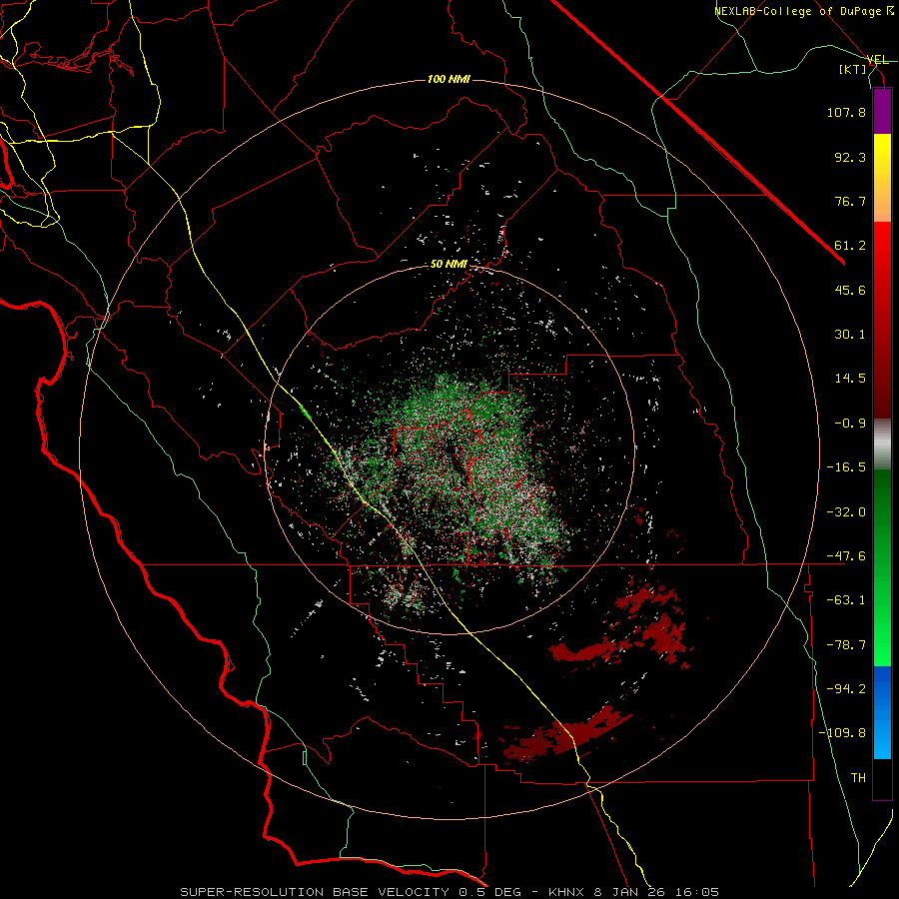Click the Super-Resolution Base Velocity caption text

[x=449, y=892]
